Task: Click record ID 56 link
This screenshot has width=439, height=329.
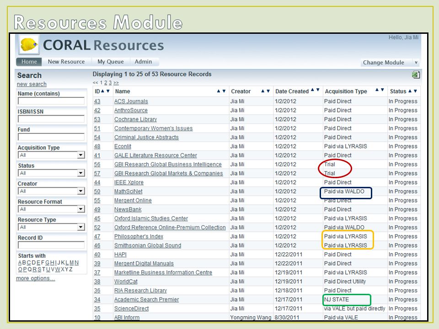Action: click(x=97, y=164)
